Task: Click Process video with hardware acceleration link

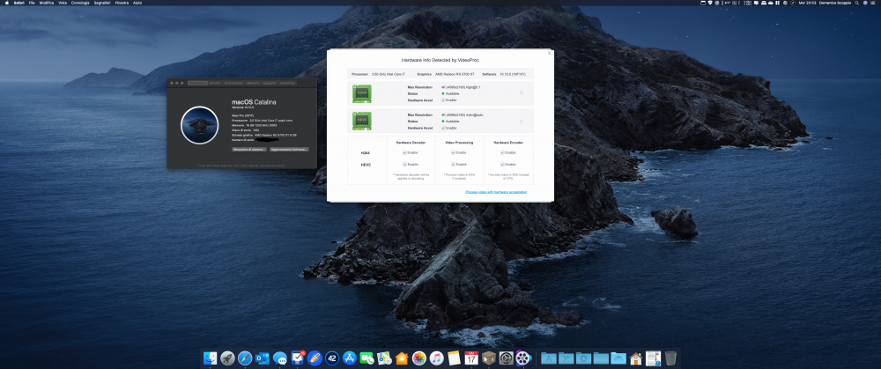Action: pyautogui.click(x=496, y=192)
